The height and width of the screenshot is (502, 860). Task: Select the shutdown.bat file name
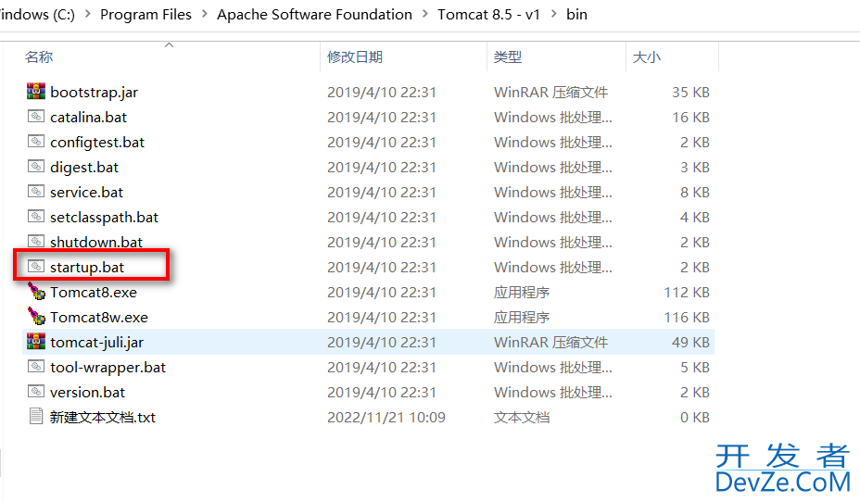[x=96, y=243]
